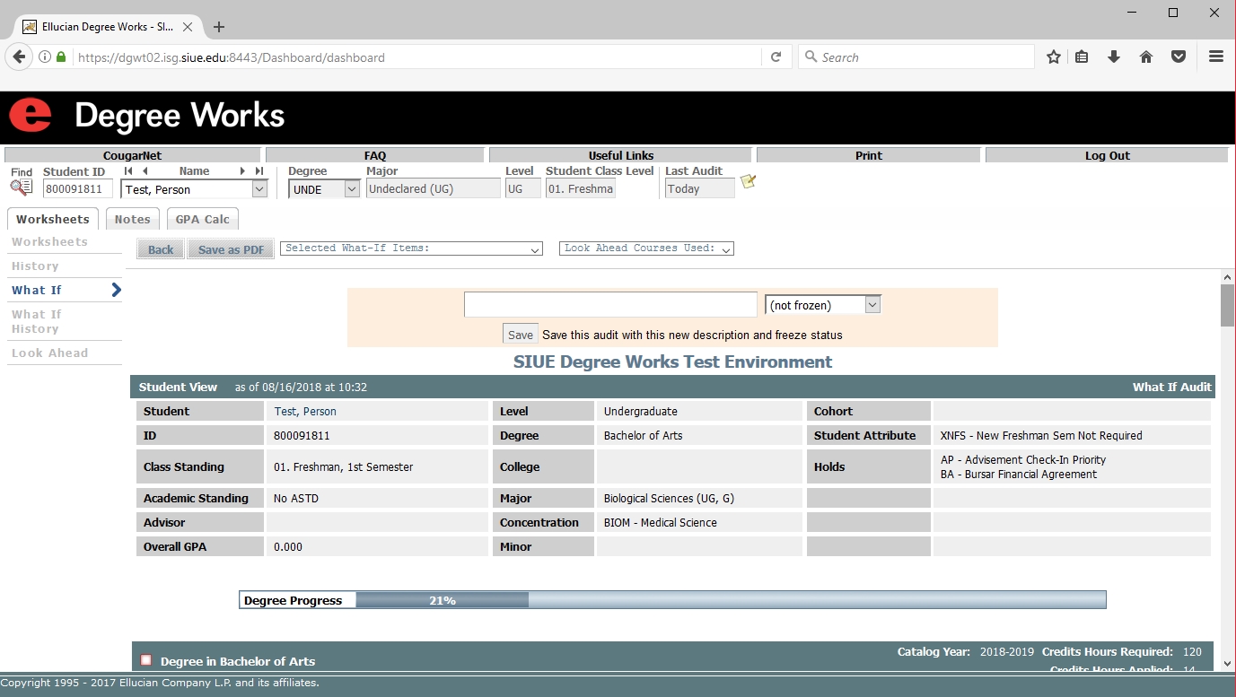Go to the previous student arrow
Viewport: 1236px width, 697px height.
click(x=145, y=171)
